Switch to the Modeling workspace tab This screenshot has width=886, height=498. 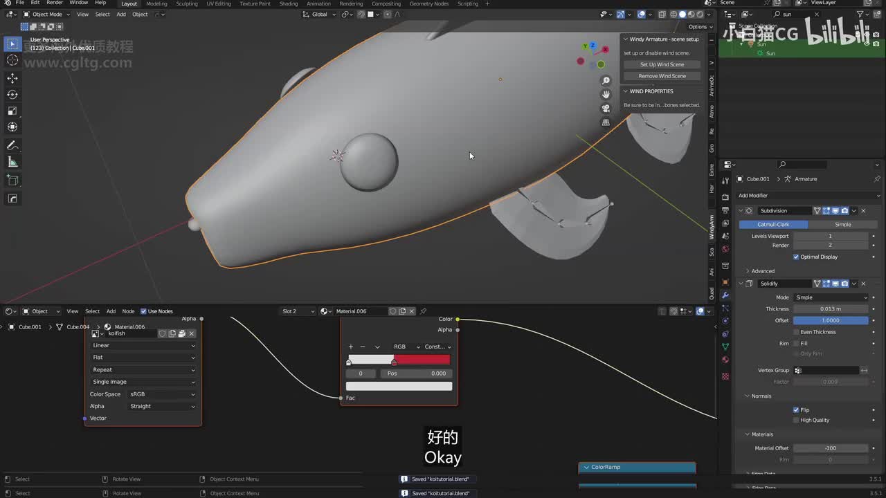pyautogui.click(x=156, y=3)
